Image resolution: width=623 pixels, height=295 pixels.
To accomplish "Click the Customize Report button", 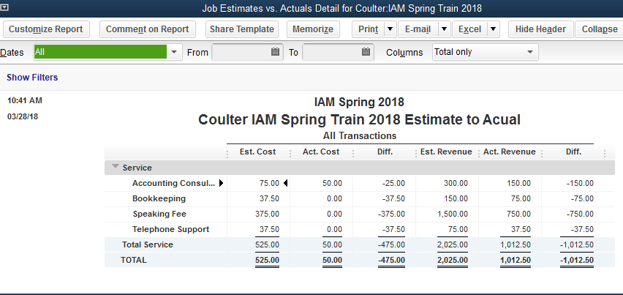I will (x=46, y=29).
